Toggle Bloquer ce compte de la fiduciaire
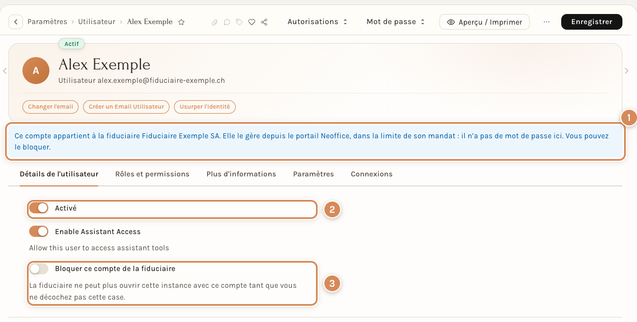637x322 pixels. pos(39,268)
